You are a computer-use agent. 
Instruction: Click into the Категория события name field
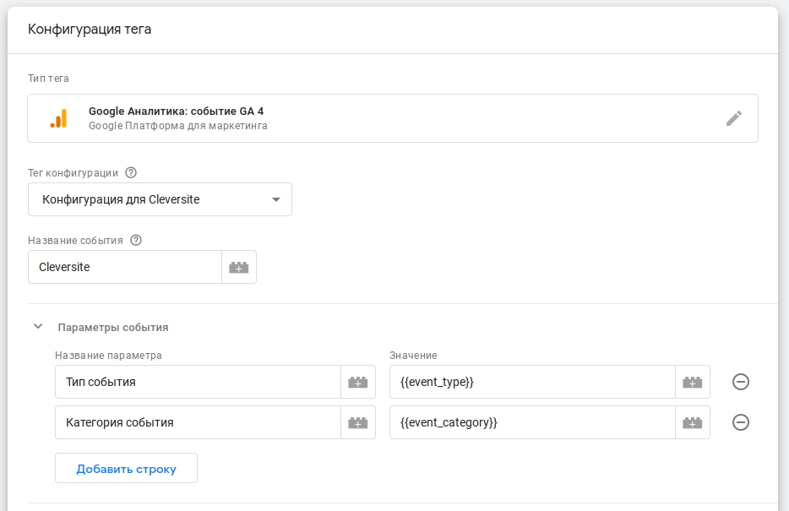coord(198,422)
